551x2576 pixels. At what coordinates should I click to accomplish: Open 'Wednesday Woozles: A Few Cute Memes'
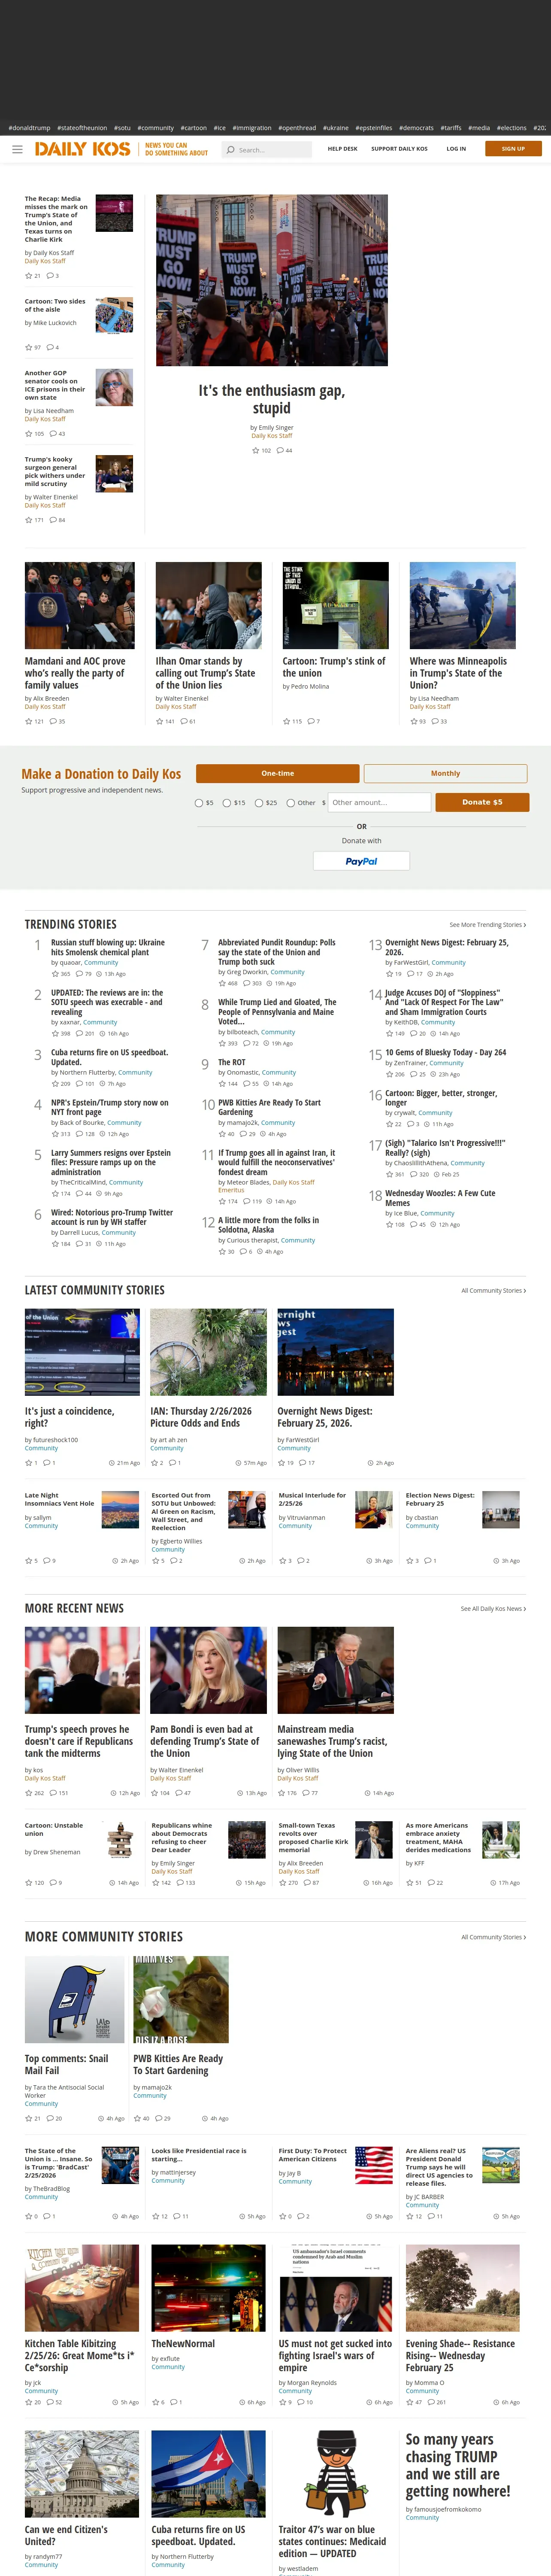(440, 1198)
